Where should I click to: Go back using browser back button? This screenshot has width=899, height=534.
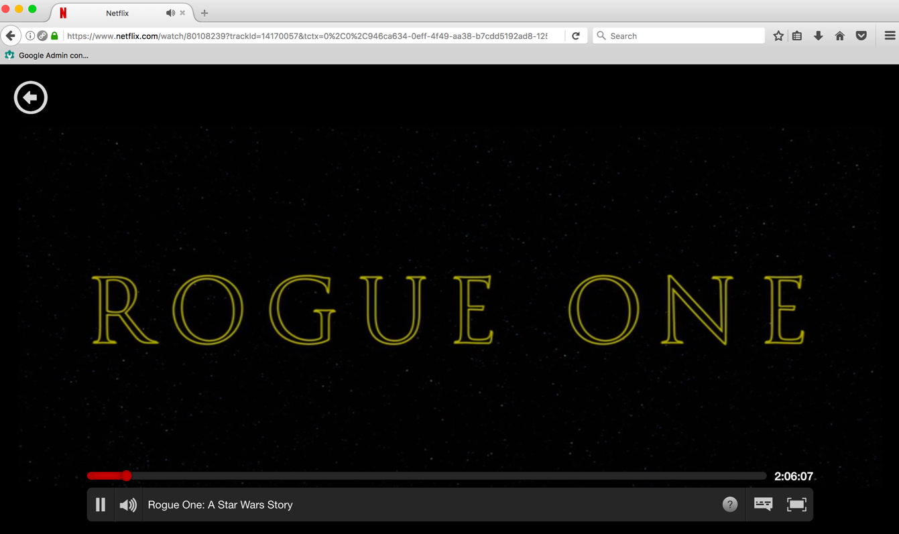click(x=11, y=36)
